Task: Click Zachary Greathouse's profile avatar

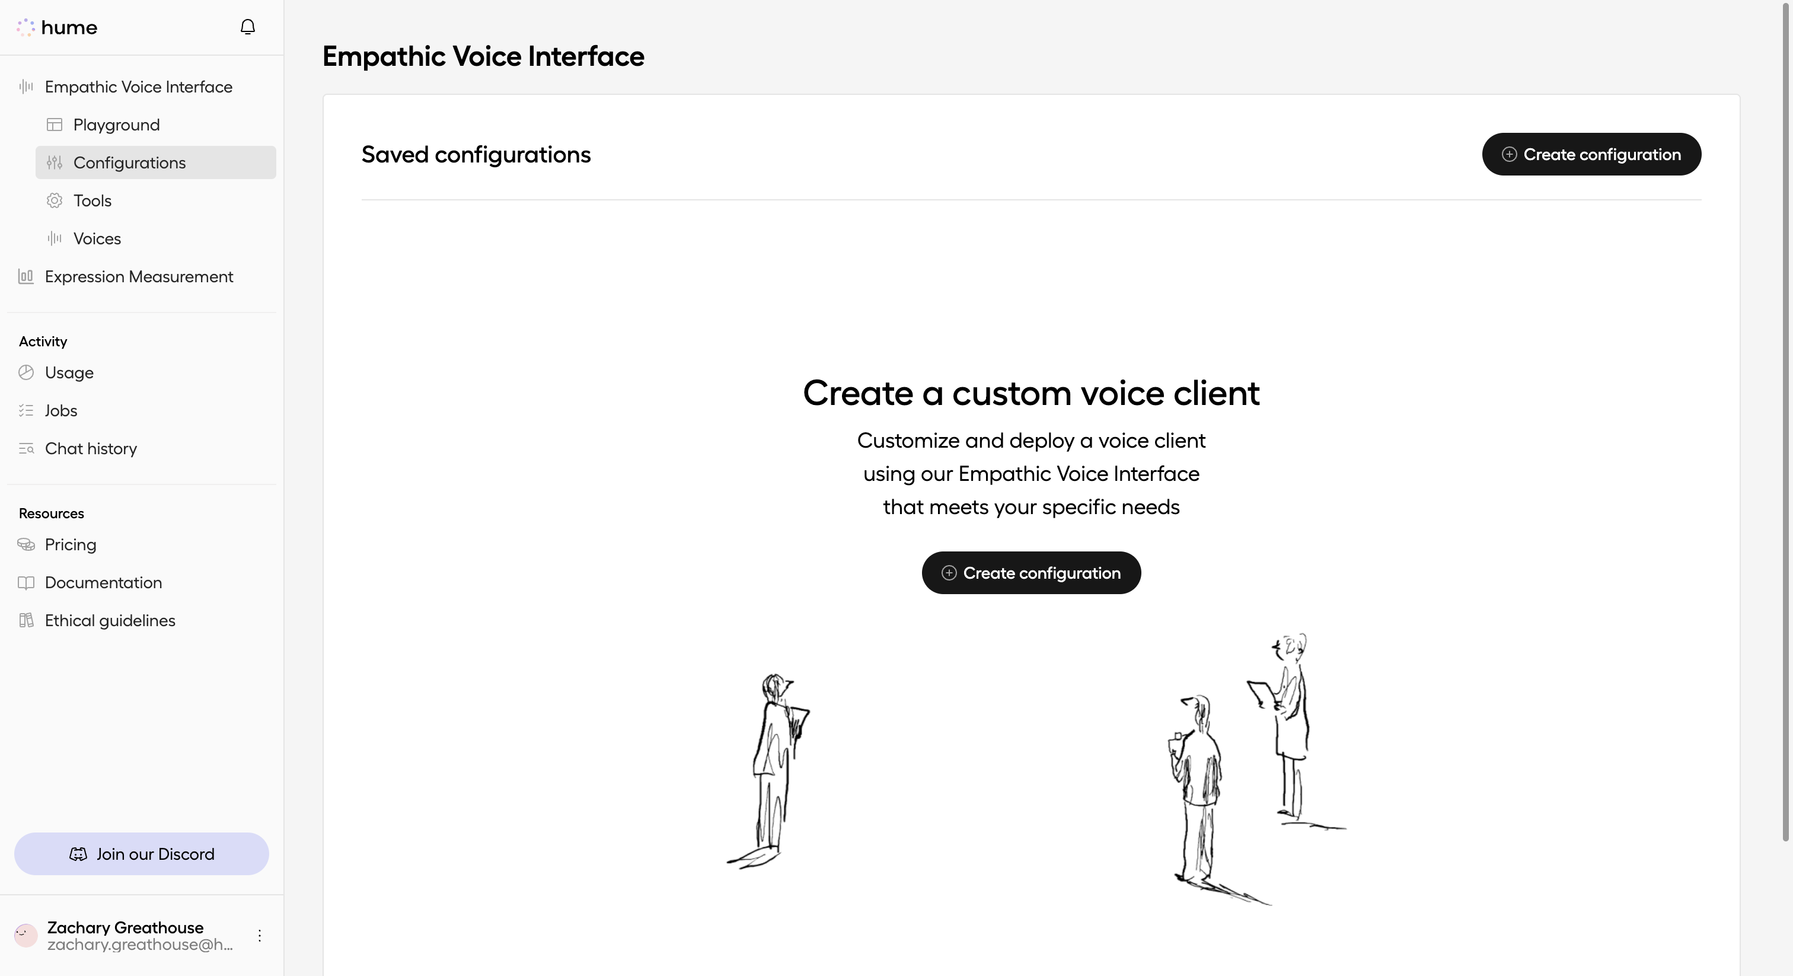Action: [25, 935]
